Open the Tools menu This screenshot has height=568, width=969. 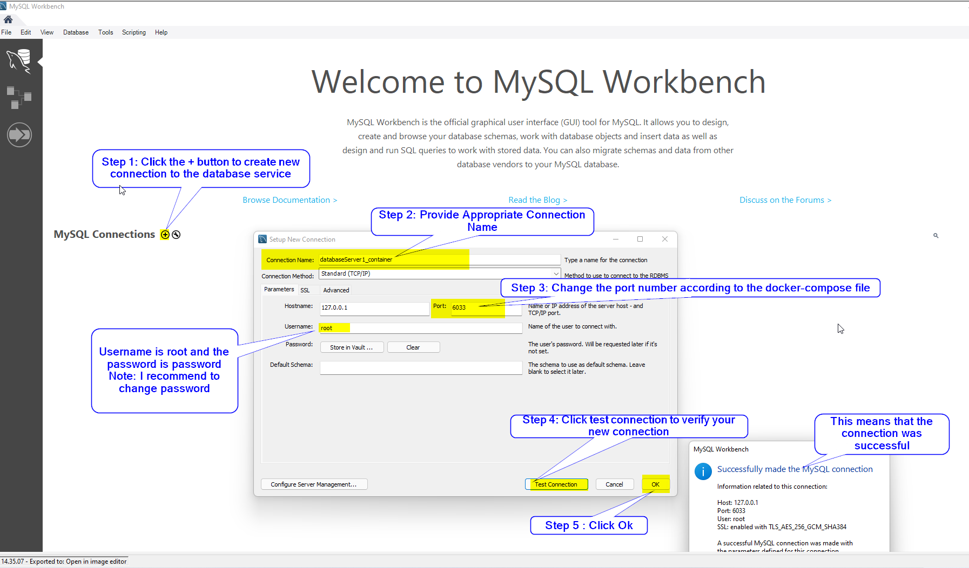click(106, 32)
